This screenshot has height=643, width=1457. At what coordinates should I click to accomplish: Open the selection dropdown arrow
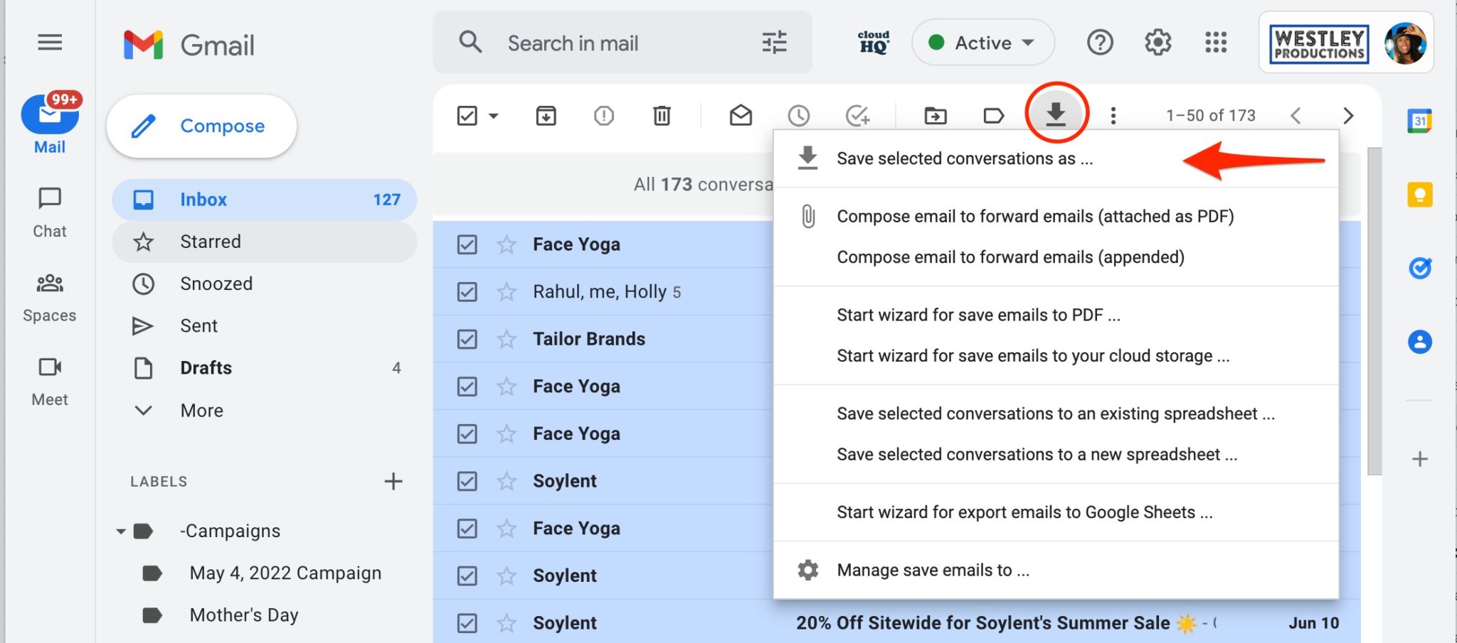click(492, 115)
